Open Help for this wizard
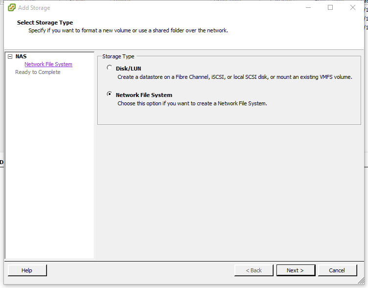The height and width of the screenshot is (288, 368). pyautogui.click(x=27, y=270)
